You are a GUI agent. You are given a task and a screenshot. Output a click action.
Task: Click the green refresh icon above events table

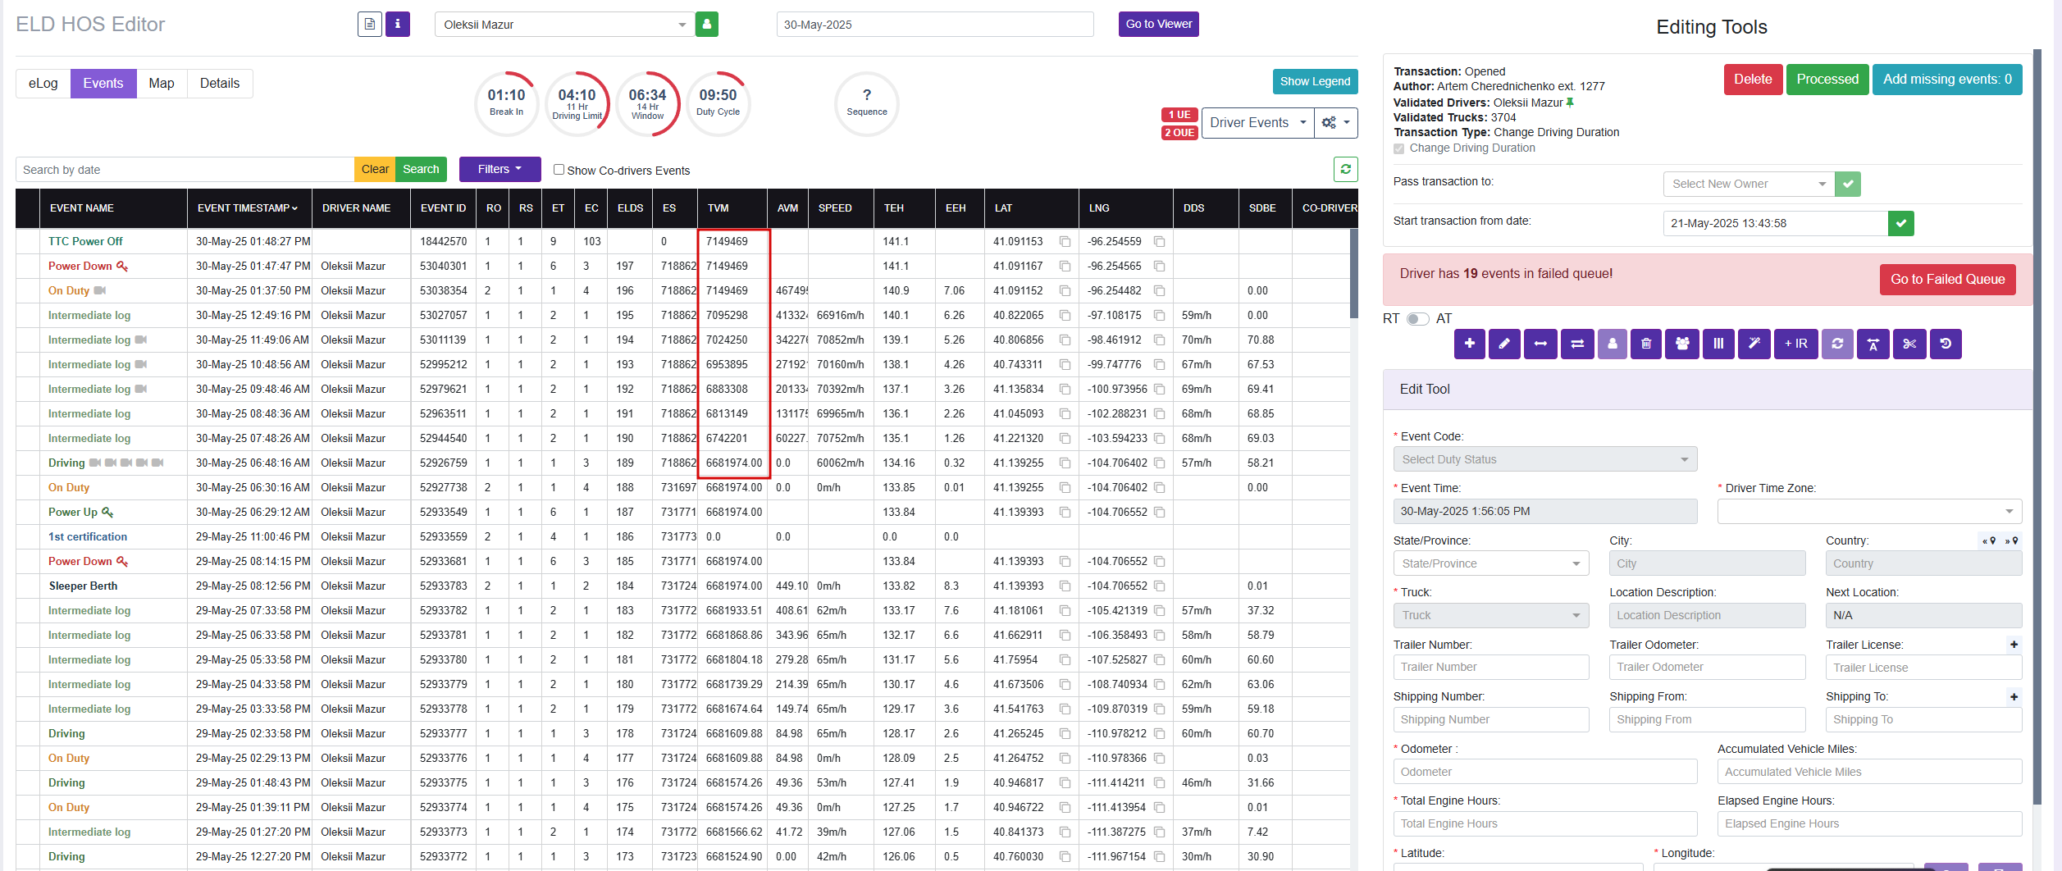click(x=1345, y=169)
